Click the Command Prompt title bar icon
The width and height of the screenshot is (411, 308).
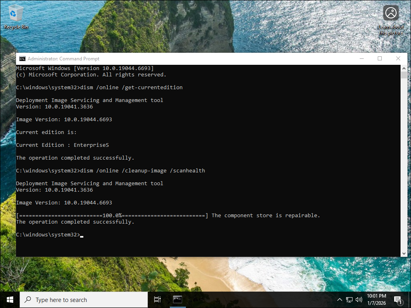22,59
